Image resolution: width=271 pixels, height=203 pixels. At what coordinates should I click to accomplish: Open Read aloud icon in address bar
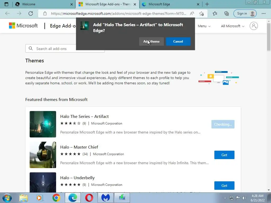click(192, 13)
